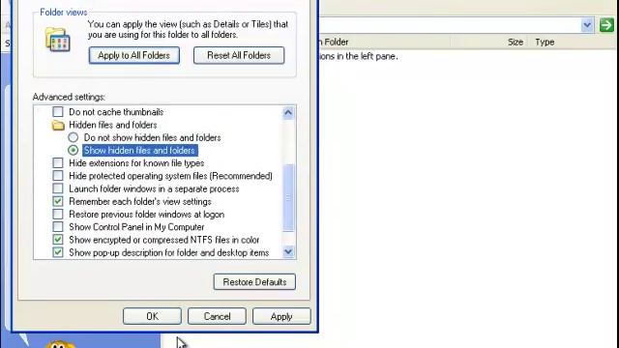Viewport: 619px width, 348px height.
Task: Check Restore previous folder windows at logon
Action: pos(58,215)
